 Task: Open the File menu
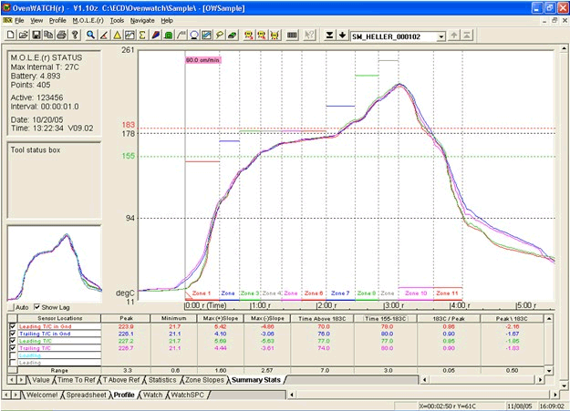[x=19, y=21]
